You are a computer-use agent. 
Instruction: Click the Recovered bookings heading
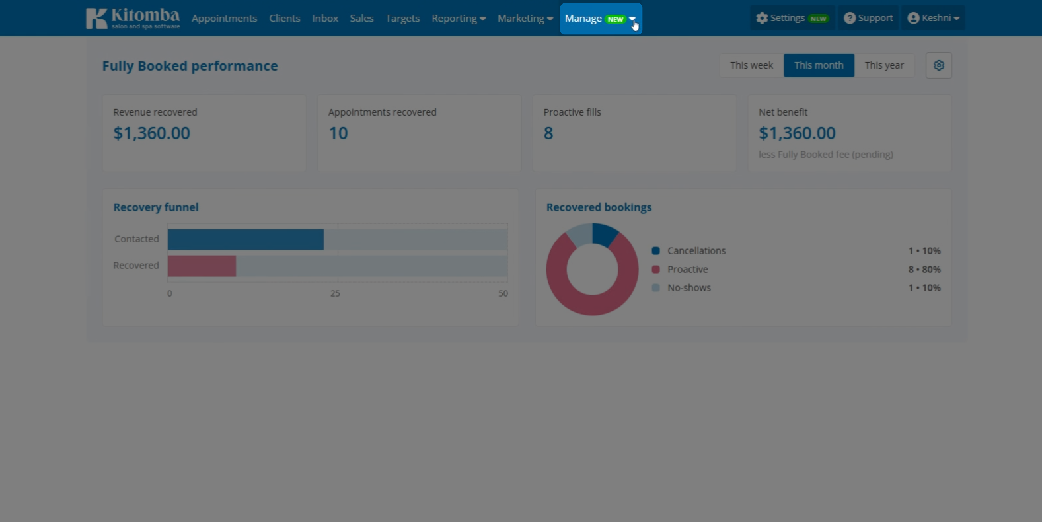tap(599, 207)
